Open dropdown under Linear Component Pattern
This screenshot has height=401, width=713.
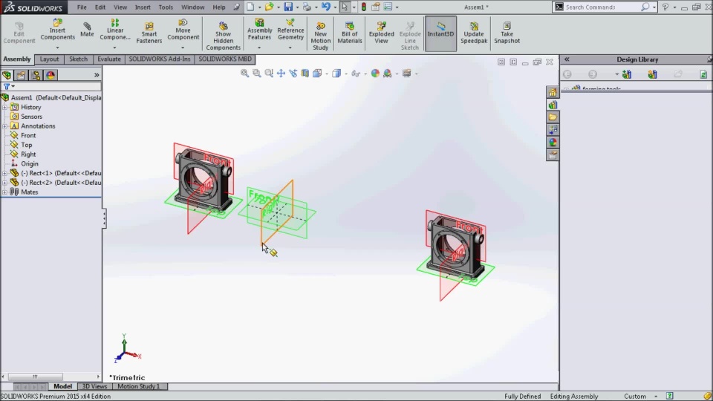tap(114, 48)
